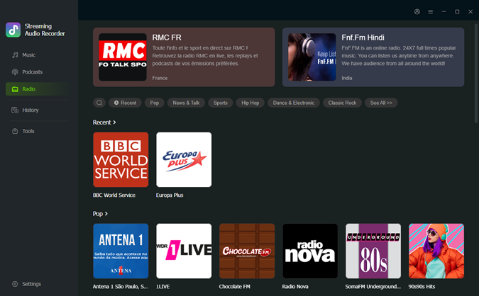Expand the Recent section heading
479x296 pixels.
coord(104,123)
